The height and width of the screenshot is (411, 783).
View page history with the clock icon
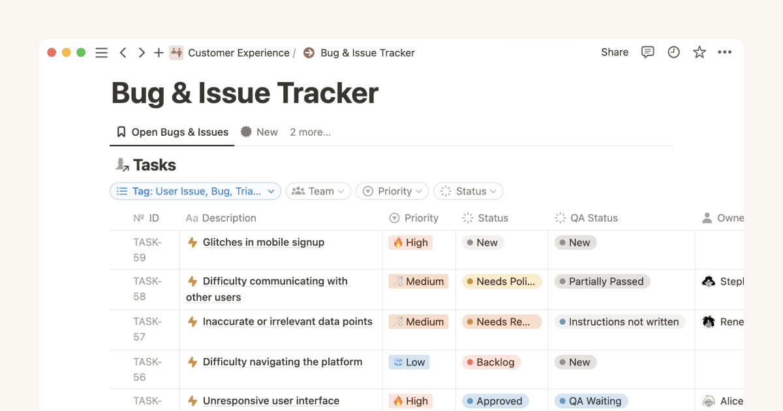tap(673, 52)
